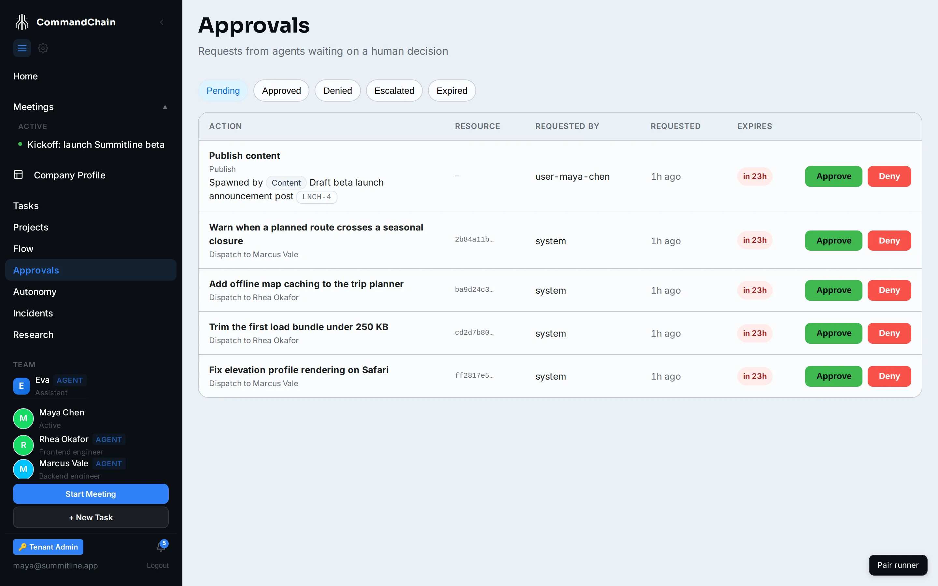Click the Trim the first load bundle title
Viewport: 938px width, 586px height.
[x=298, y=327]
